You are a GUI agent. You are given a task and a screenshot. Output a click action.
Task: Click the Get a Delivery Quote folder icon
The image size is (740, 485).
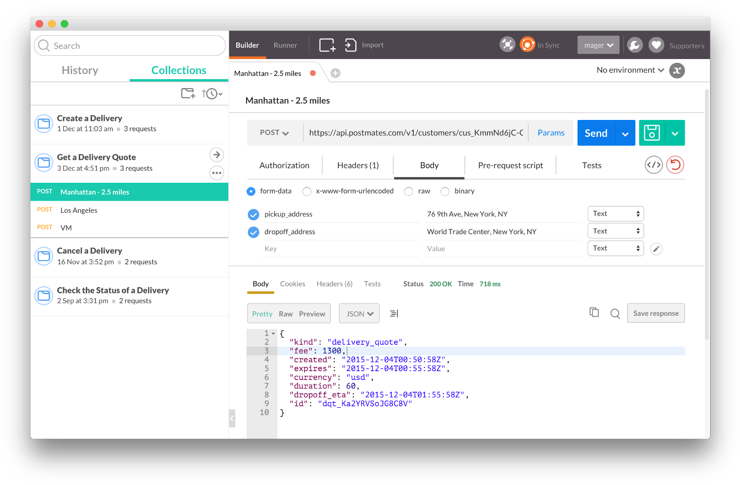click(44, 163)
